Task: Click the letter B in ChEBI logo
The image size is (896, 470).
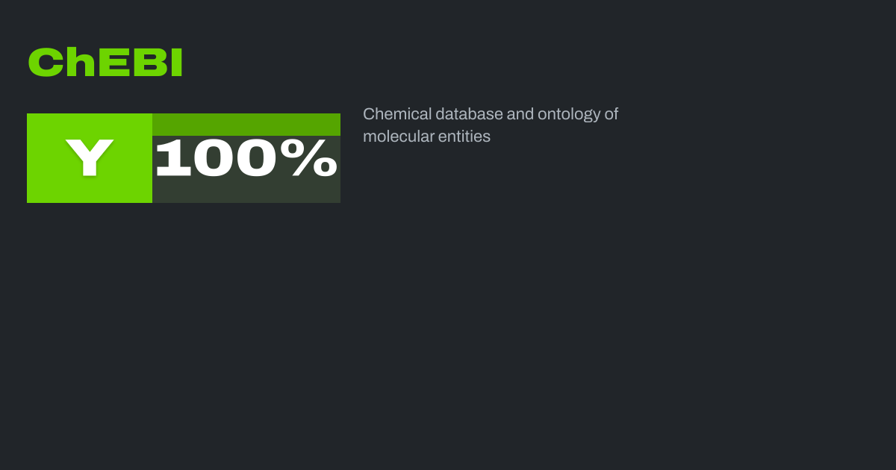Action: (147, 63)
